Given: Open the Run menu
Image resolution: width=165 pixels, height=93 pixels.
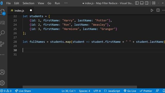Looking at the screenshot, I should pyautogui.click(x=57, y=3).
